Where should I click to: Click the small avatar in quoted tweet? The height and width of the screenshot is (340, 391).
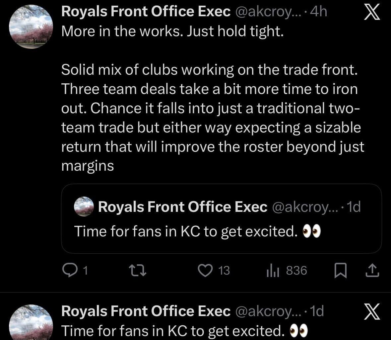pyautogui.click(x=84, y=207)
